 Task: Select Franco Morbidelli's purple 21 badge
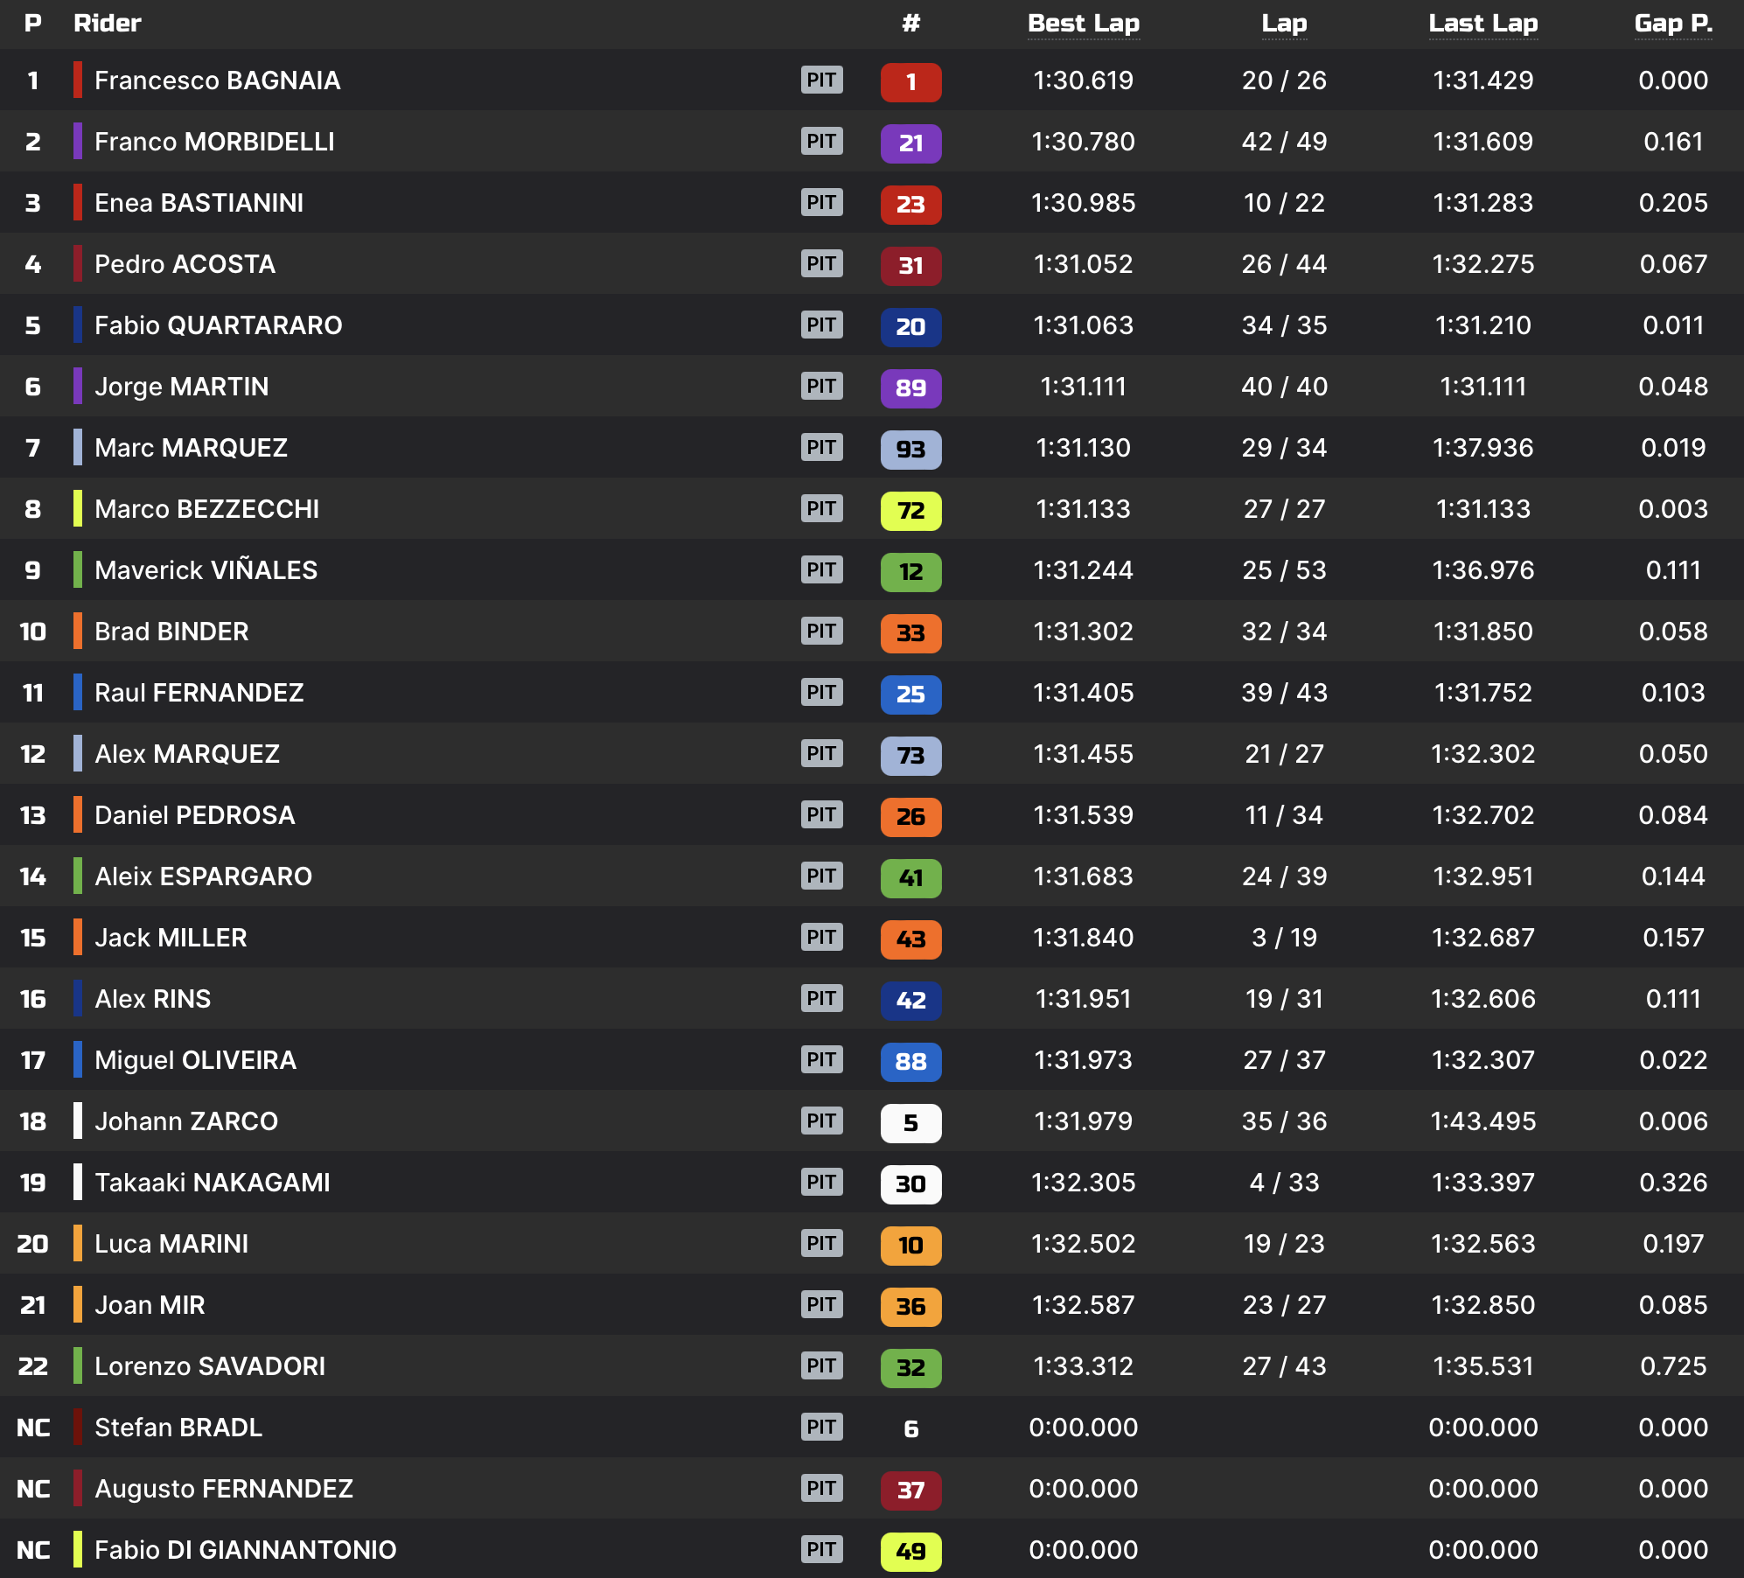pyautogui.click(x=911, y=142)
